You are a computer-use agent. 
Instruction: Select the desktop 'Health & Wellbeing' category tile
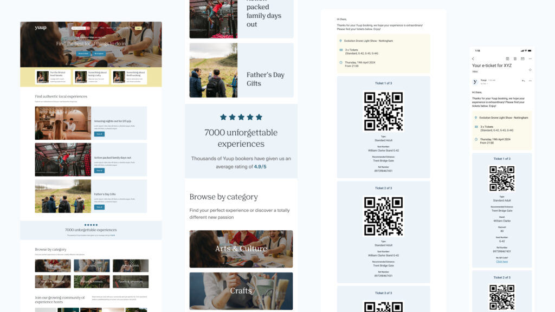coord(53,282)
